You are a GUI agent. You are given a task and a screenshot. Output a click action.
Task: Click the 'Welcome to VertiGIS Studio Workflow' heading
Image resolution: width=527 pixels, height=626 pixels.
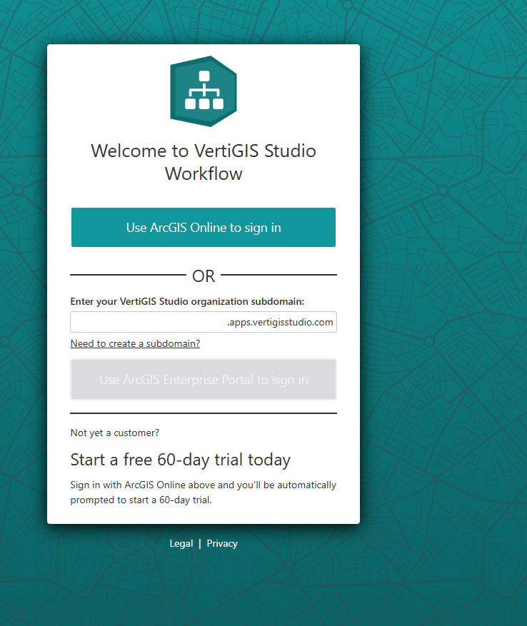coord(204,162)
